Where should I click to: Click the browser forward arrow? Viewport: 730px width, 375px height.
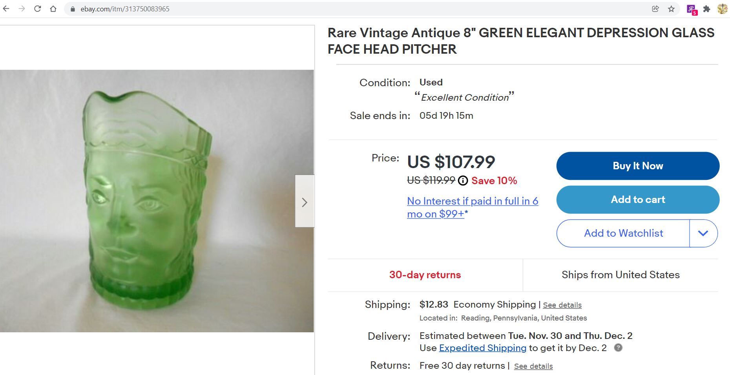click(x=22, y=9)
